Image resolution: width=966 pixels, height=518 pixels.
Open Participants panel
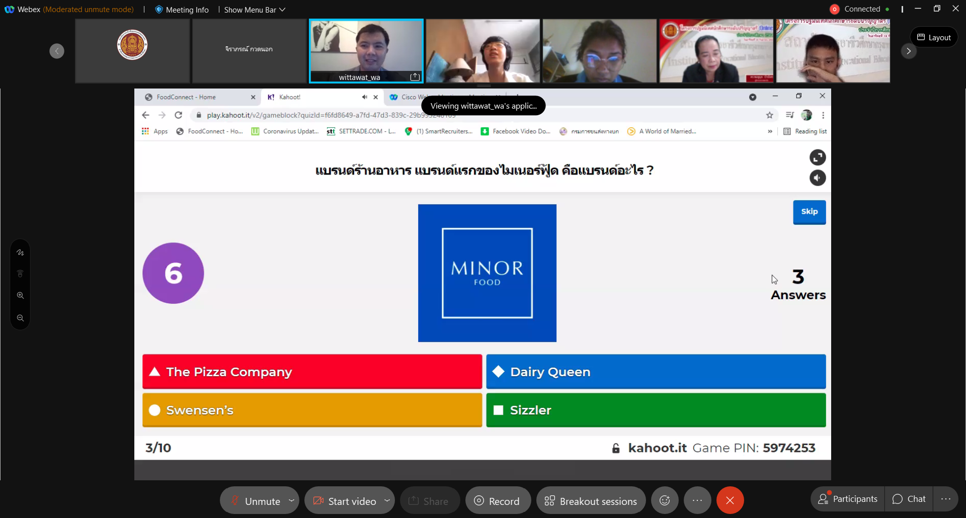click(848, 499)
